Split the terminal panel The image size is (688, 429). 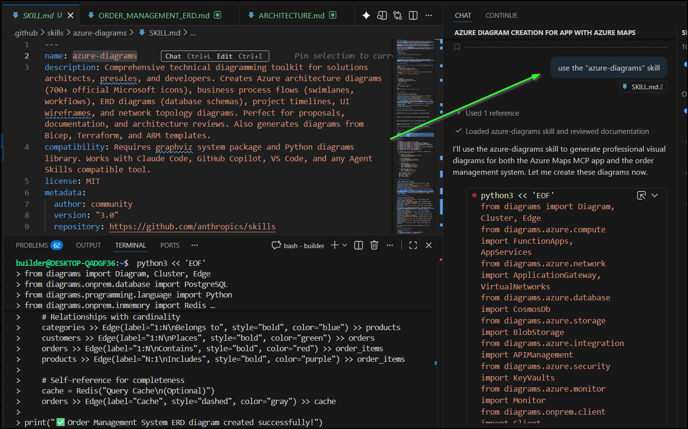358,245
